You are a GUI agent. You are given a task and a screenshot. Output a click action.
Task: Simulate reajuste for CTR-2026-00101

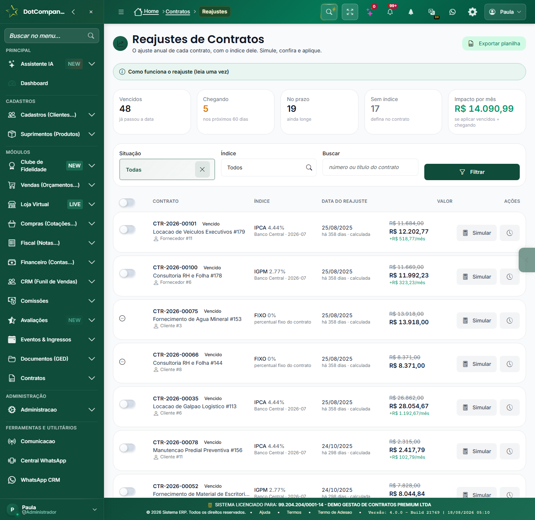tap(476, 233)
